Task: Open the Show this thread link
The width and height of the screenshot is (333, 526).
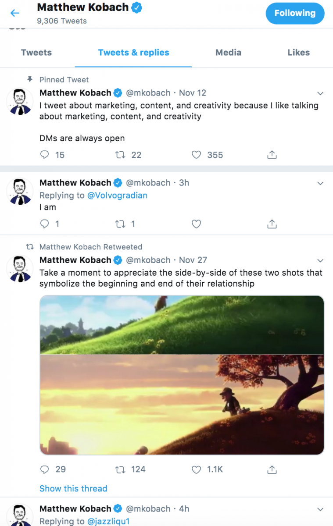Action: click(73, 488)
